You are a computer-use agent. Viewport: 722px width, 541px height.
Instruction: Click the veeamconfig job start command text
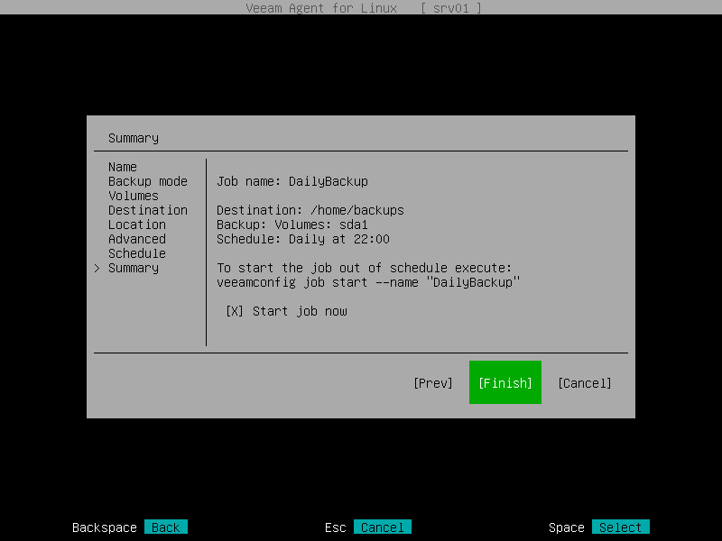coord(368,282)
